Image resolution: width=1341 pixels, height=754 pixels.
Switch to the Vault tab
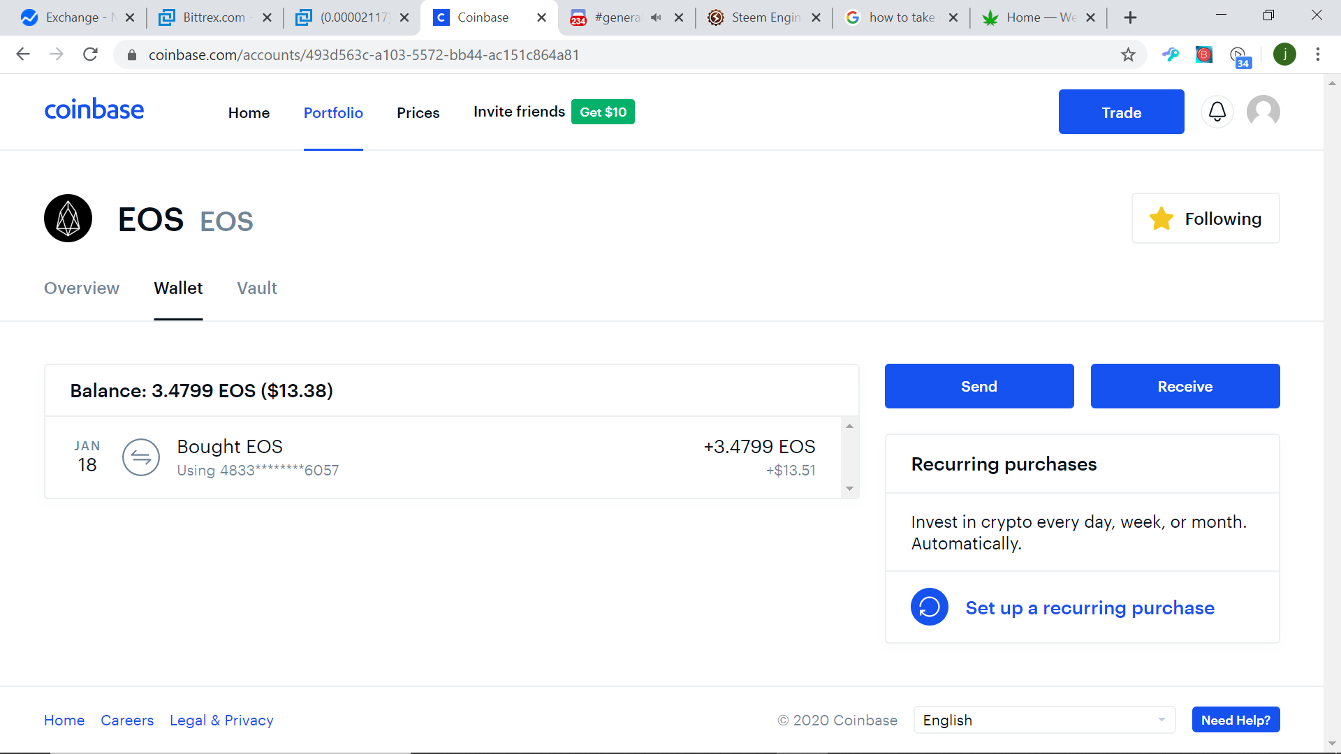257,288
